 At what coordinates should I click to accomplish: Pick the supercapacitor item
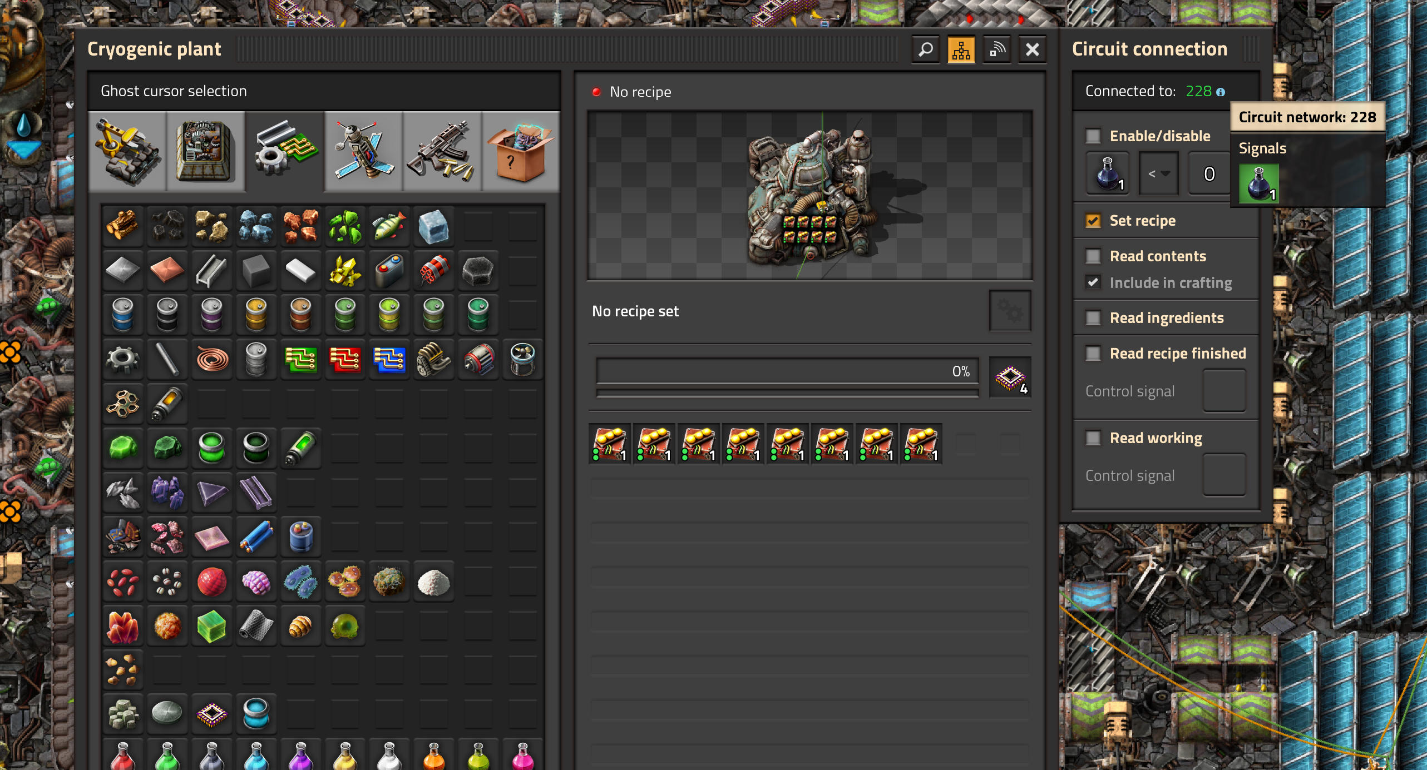(x=301, y=537)
